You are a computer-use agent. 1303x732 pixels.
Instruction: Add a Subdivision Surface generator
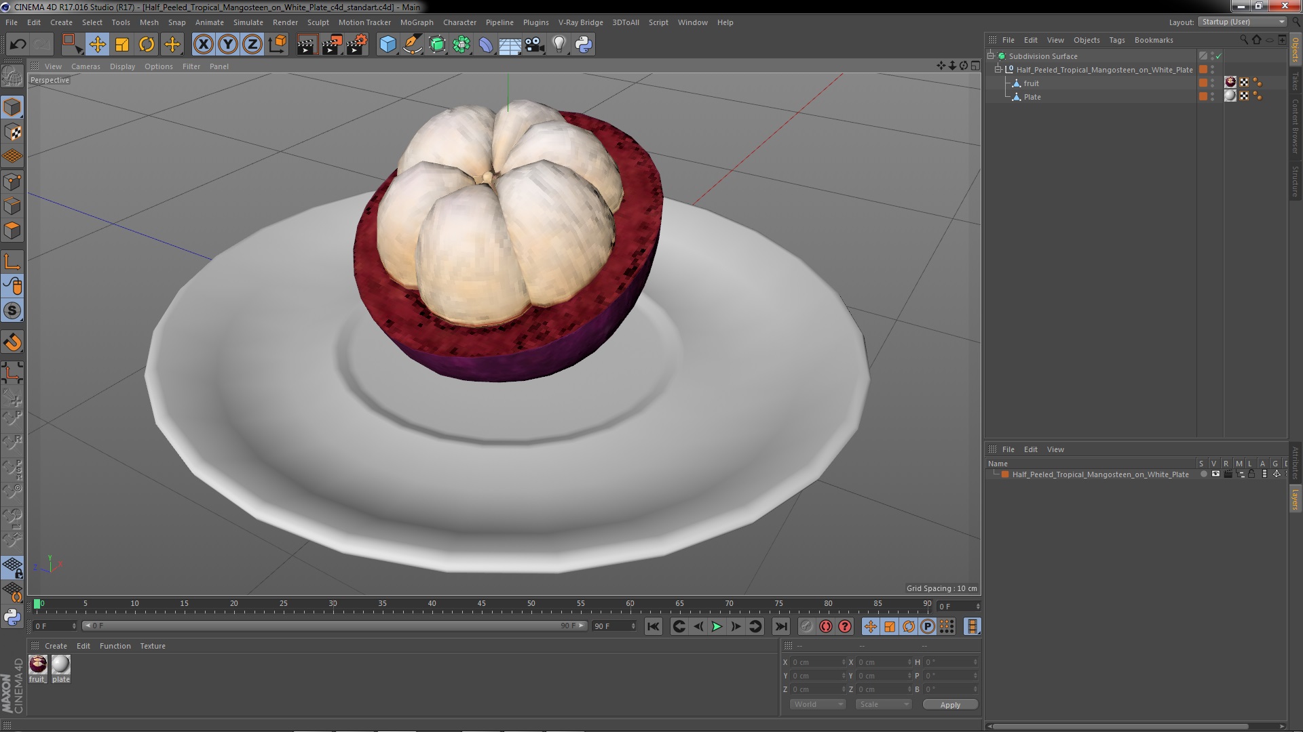click(x=437, y=45)
